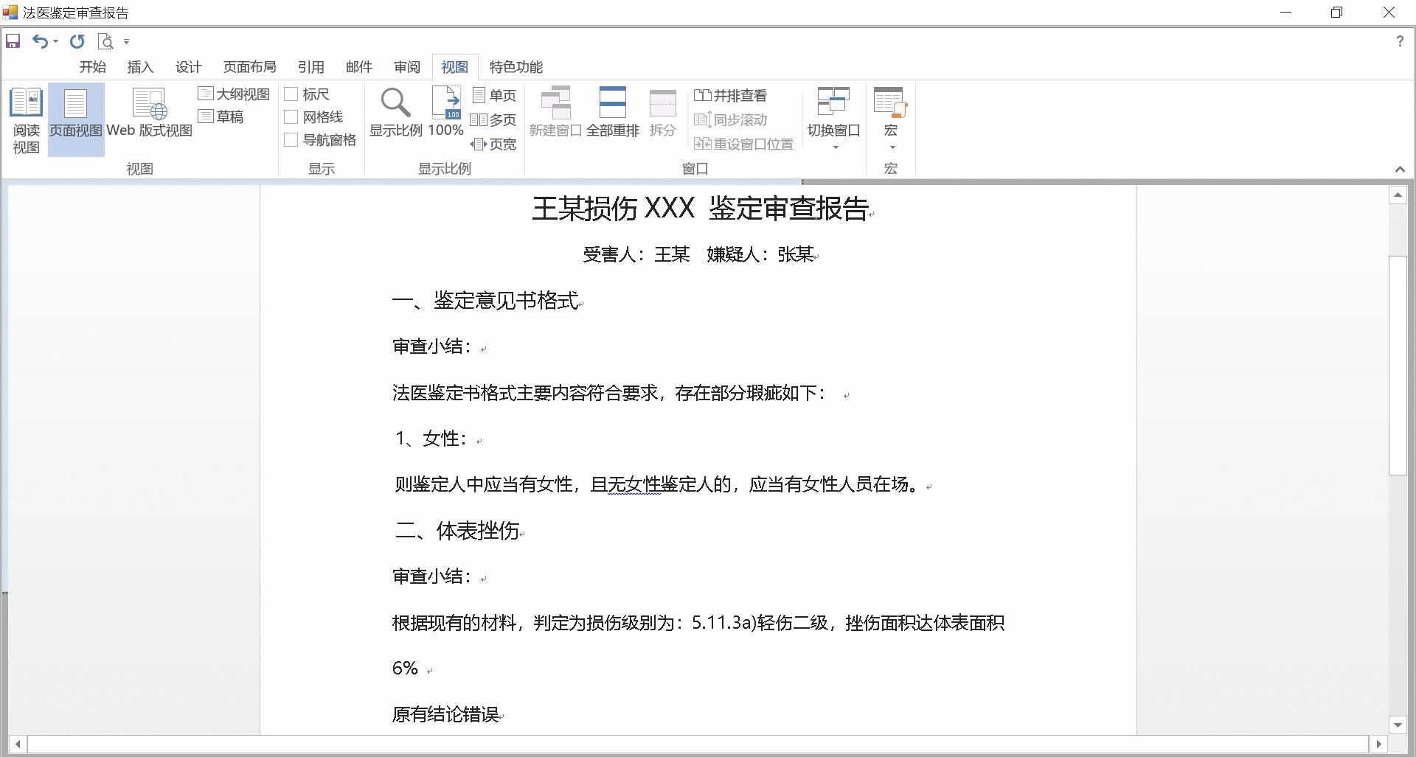Toggle 同步滚动 synchronous scrolling

click(x=730, y=119)
